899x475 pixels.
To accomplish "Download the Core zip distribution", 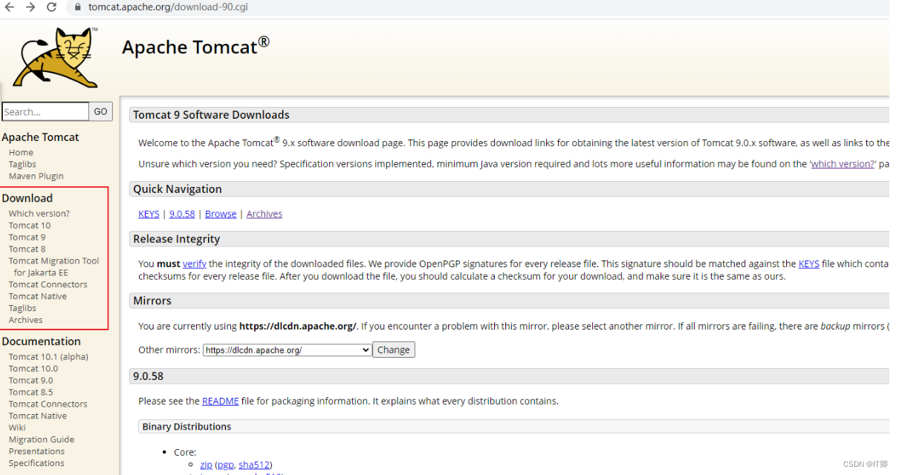I will [206, 465].
